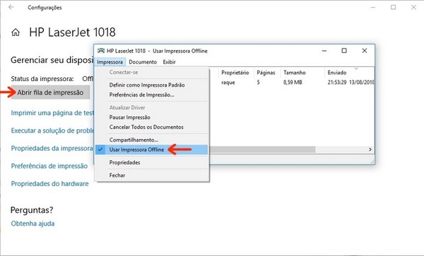The width and height of the screenshot is (424, 256).
Task: Click Propriedades in the Impressora menu
Action: (124, 162)
